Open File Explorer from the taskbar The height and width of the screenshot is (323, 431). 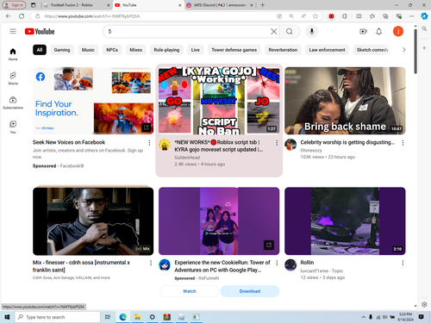pos(138,317)
